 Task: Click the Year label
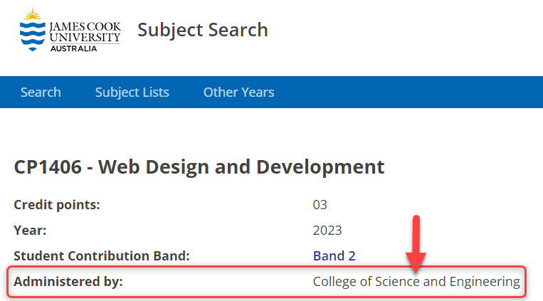(x=30, y=231)
